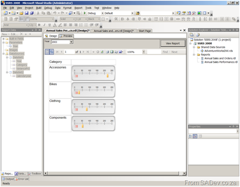This screenshot has height=187, width=240.
Task: Switch to the Toolbox panel tab
Action: [35, 174]
